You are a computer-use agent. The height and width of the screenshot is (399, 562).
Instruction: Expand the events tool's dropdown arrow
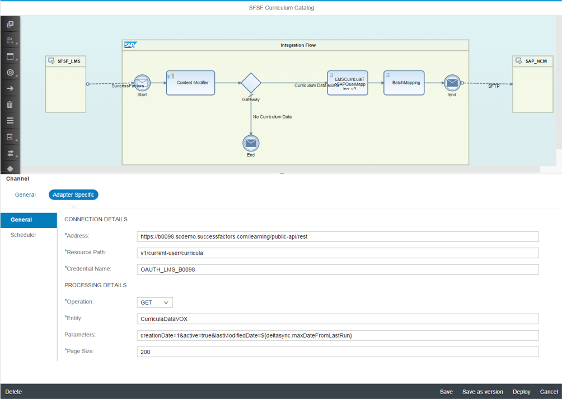point(15,77)
